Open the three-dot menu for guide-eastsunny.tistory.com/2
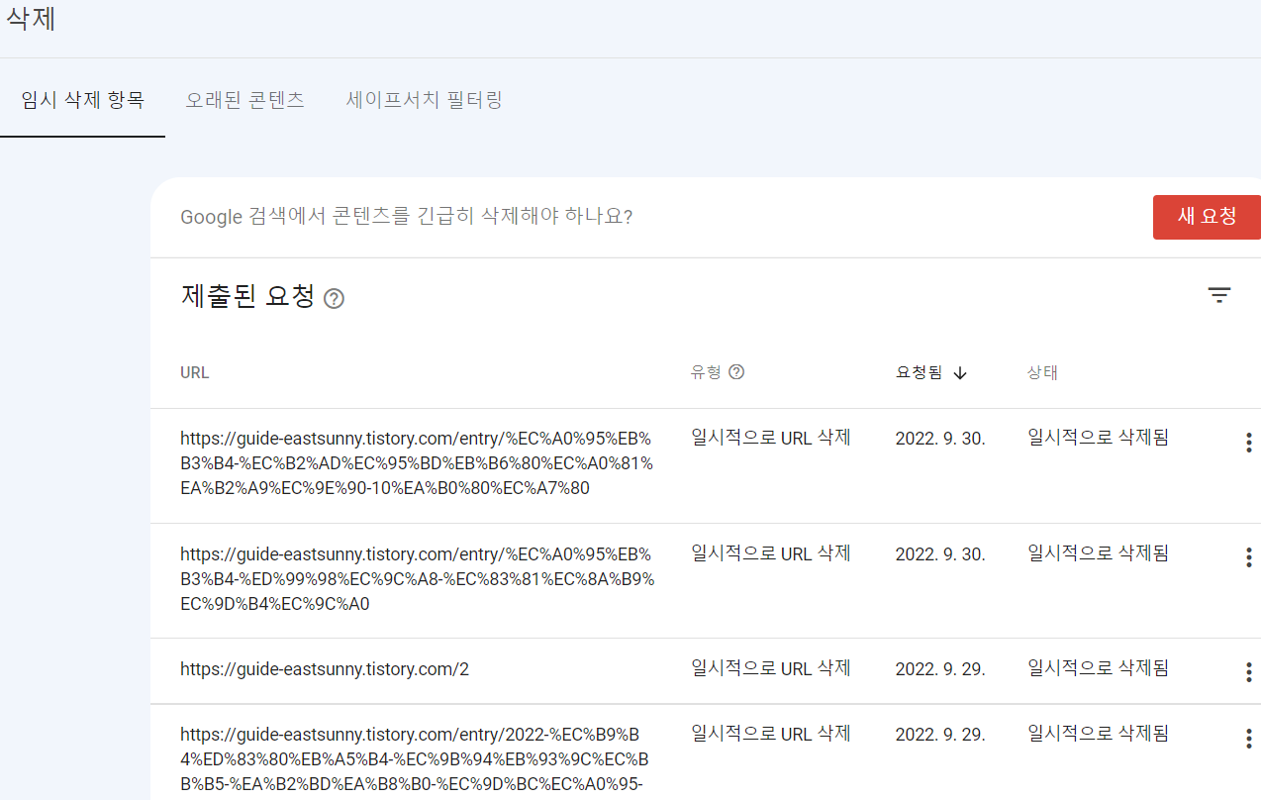The image size is (1261, 800). pos(1248,671)
